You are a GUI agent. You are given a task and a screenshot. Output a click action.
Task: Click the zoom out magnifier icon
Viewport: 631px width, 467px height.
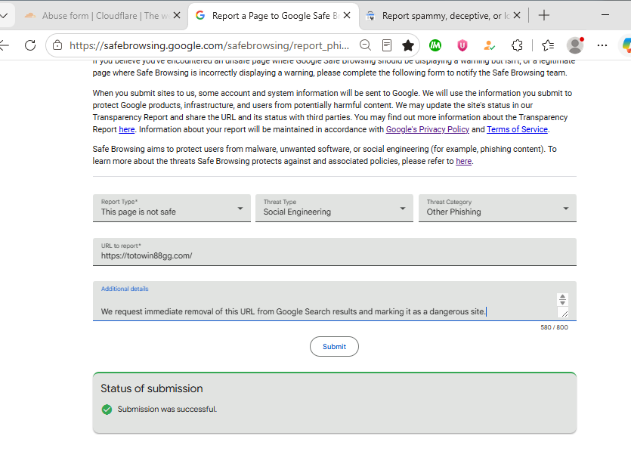coord(365,45)
